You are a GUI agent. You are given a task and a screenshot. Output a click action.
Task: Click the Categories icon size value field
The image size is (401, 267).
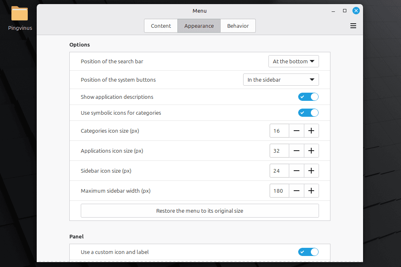[279, 131]
